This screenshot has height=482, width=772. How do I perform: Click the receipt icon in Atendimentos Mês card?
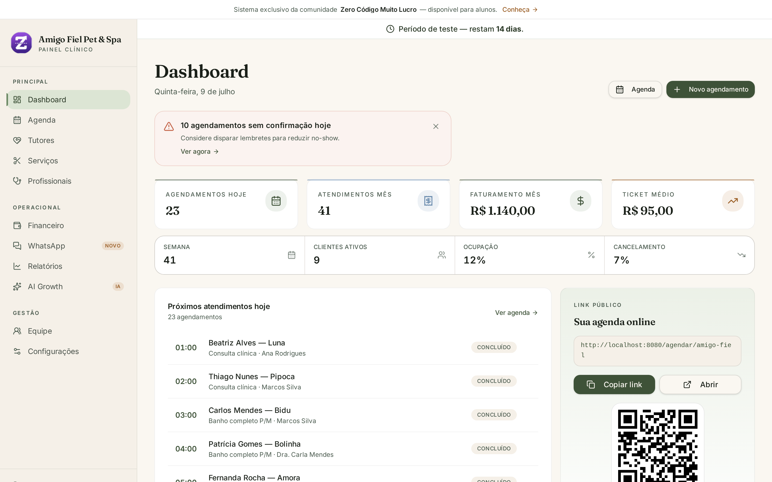point(428,201)
